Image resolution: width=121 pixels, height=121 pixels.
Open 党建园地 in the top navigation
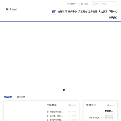coord(83,12)
